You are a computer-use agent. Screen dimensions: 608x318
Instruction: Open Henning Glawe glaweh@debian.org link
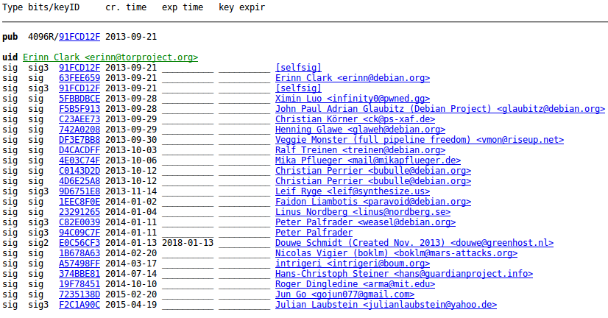[x=360, y=130]
